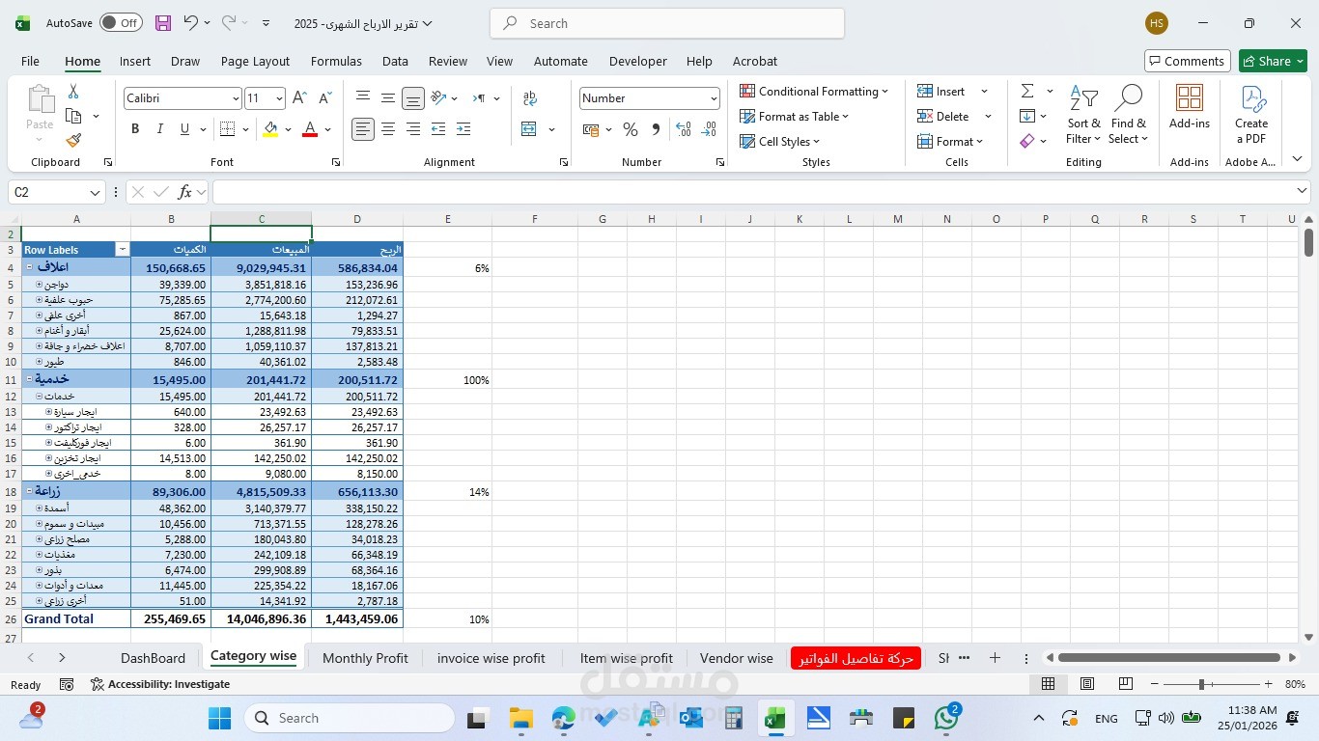
Task: Switch to the Vendor wise sheet
Action: click(737, 658)
